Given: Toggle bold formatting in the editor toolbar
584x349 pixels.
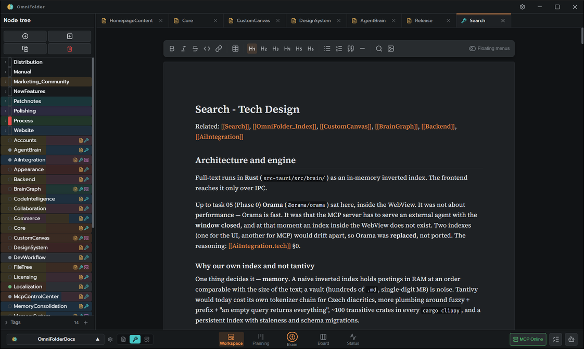Looking at the screenshot, I should (172, 48).
